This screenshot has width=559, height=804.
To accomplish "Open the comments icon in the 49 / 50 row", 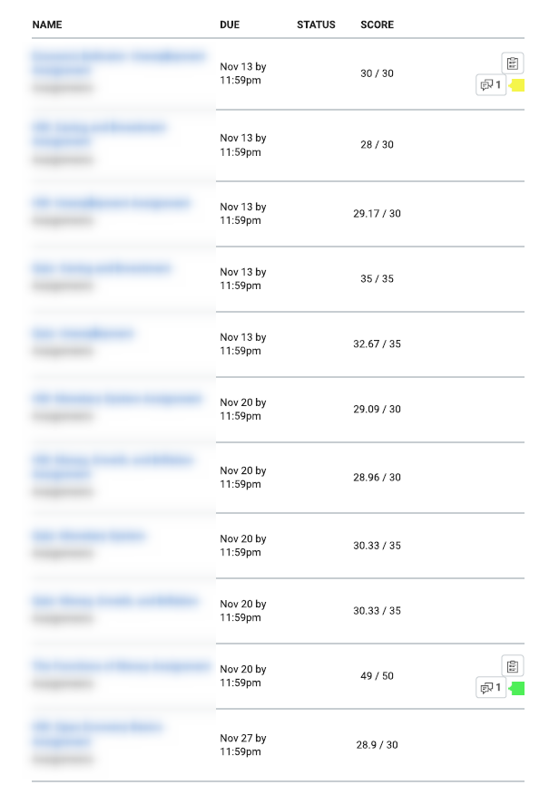I will click(x=491, y=688).
